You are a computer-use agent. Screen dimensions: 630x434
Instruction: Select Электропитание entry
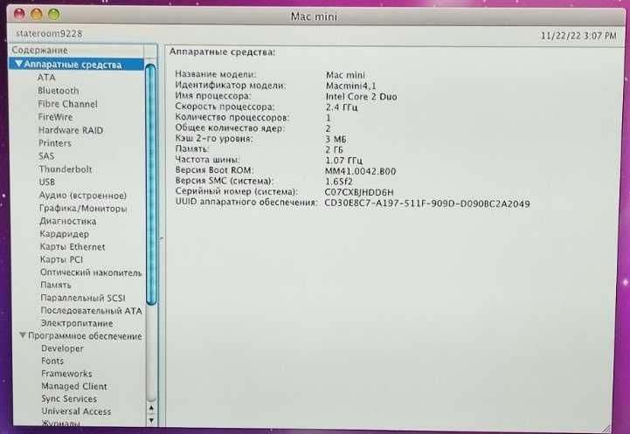tap(77, 323)
